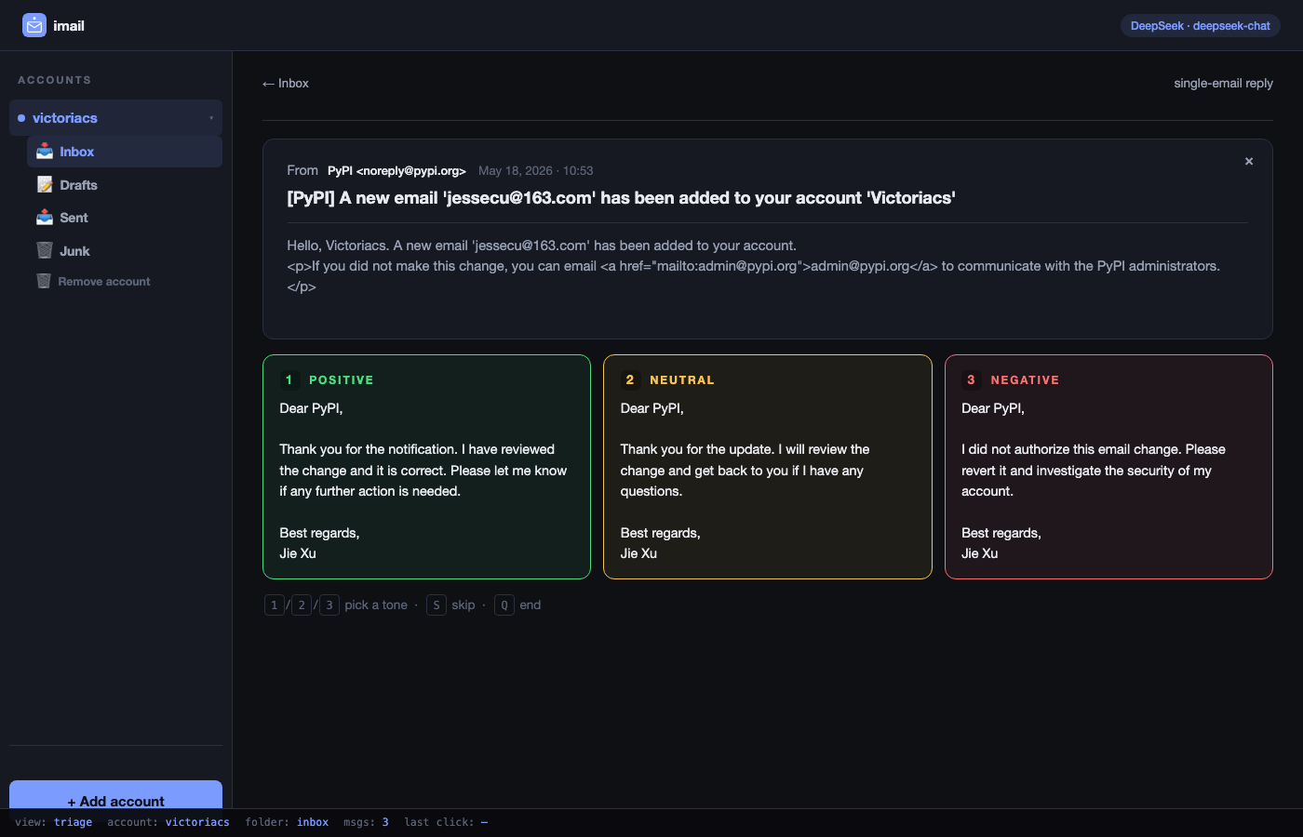This screenshot has height=837, width=1303.
Task: Click the number badge 2 on Neutral card
Action: tap(630, 380)
